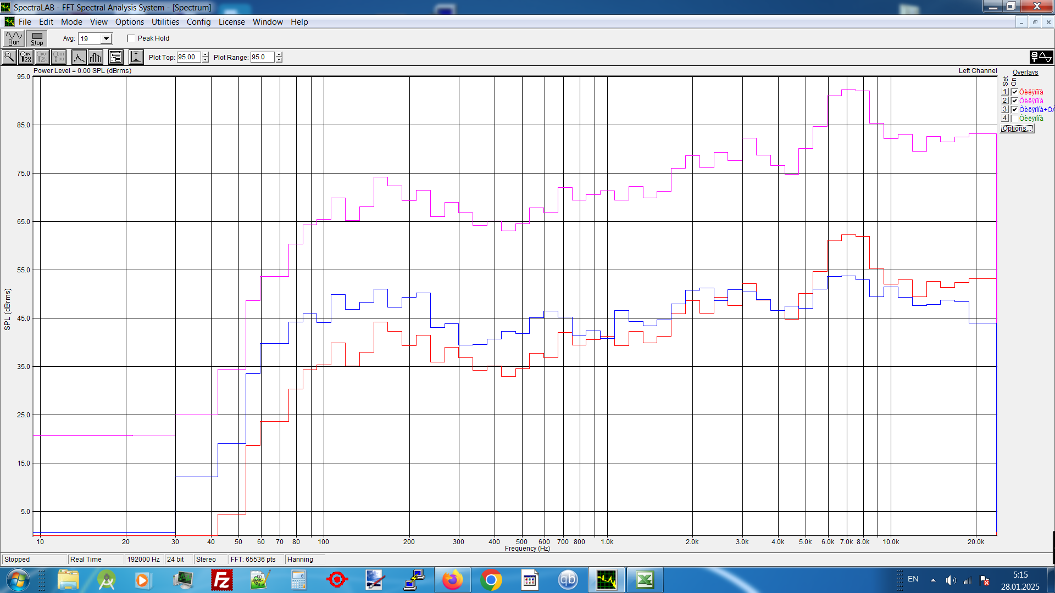This screenshot has height=593, width=1055.
Task: Enable overlay 4 checkbox
Action: [x=1014, y=119]
